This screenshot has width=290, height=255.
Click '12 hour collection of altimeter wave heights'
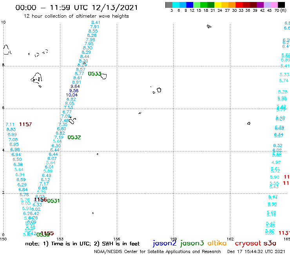coord(76,16)
